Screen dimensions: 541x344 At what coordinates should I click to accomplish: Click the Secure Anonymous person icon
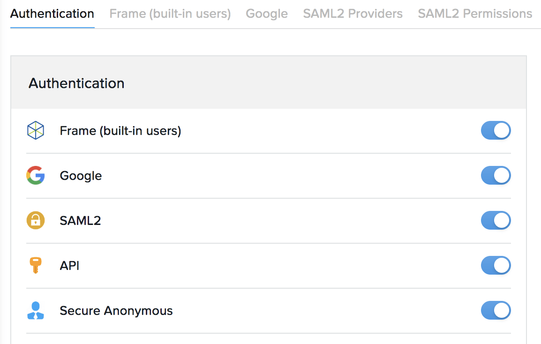coord(36,311)
